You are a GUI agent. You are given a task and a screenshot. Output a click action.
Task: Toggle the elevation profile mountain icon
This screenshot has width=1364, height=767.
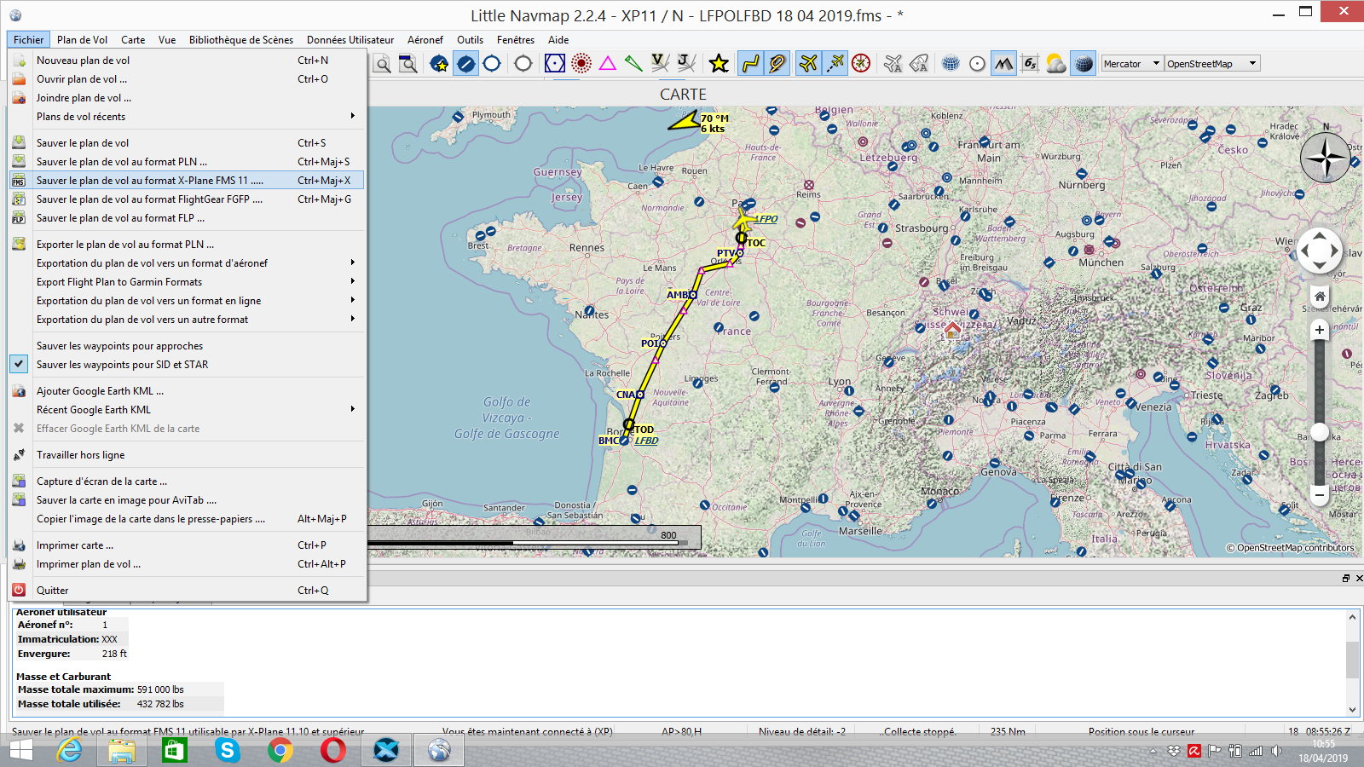tap(1003, 64)
